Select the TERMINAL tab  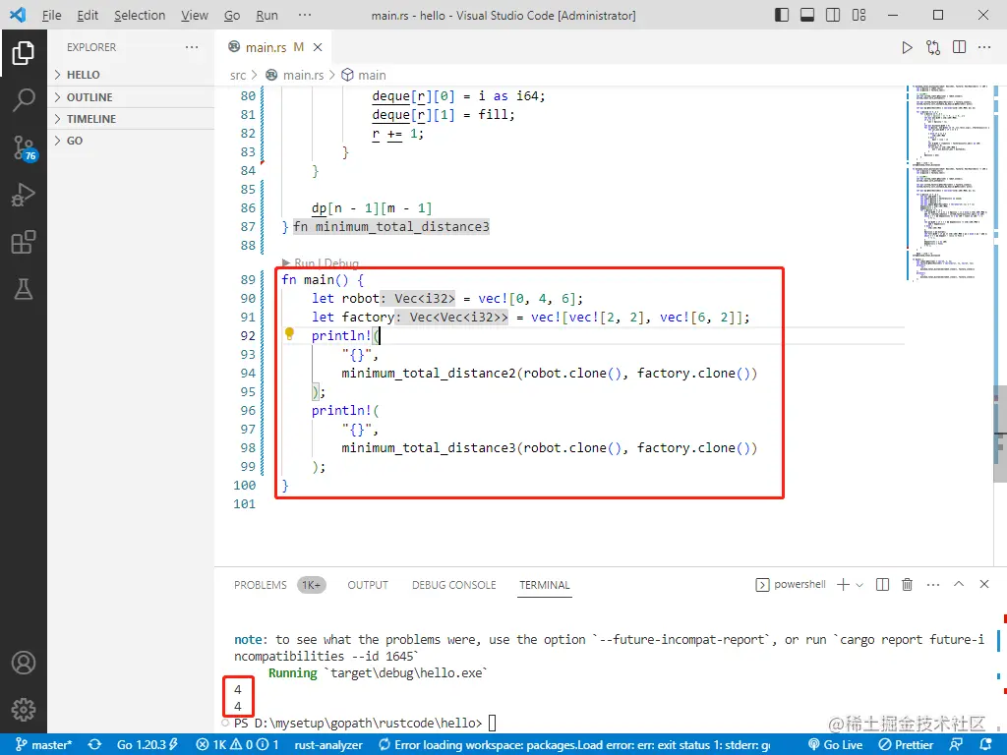(545, 585)
